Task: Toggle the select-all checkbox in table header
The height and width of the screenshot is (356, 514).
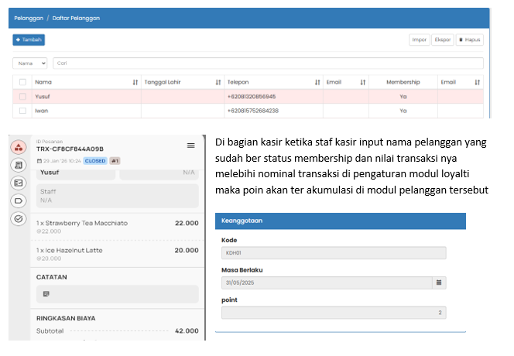Action: [22, 82]
